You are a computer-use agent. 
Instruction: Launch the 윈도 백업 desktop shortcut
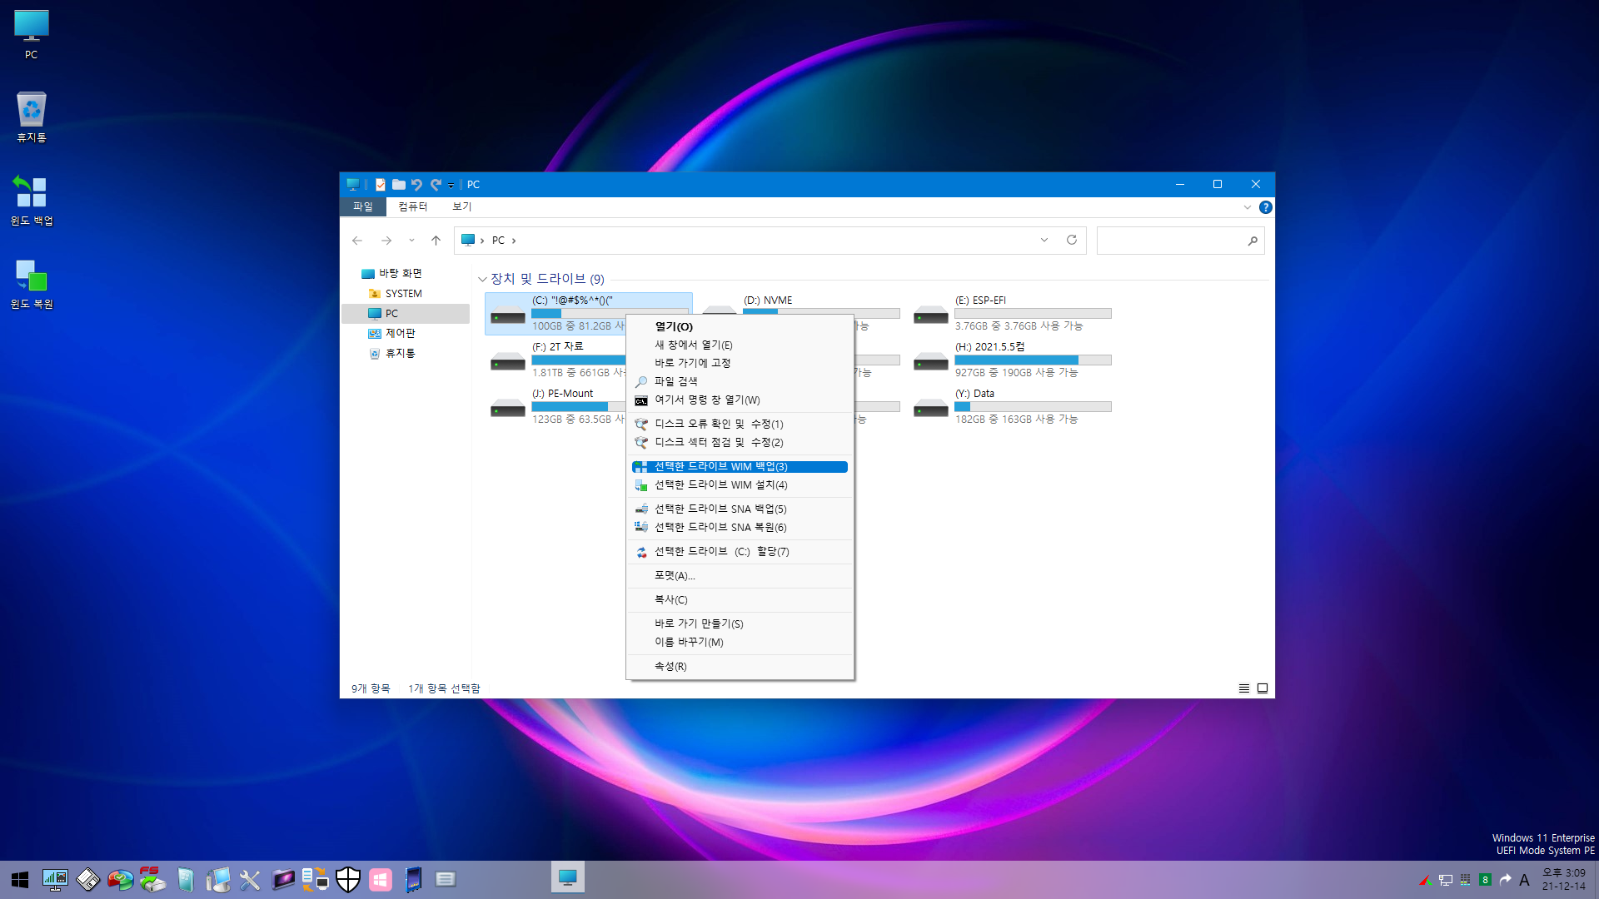coord(31,201)
